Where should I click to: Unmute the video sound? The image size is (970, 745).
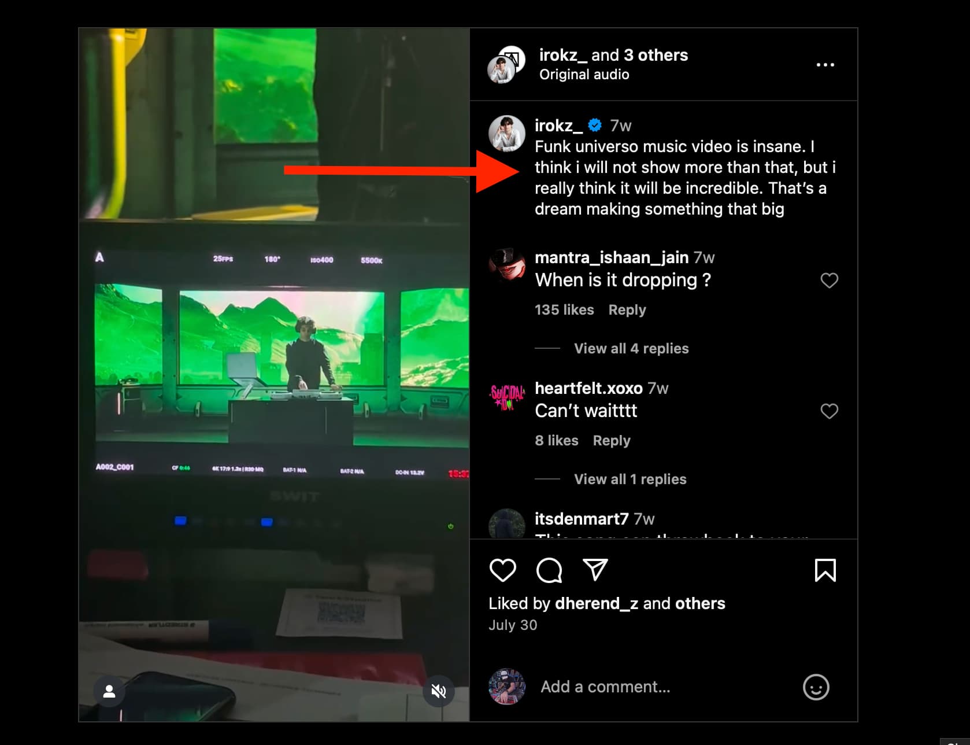point(439,691)
